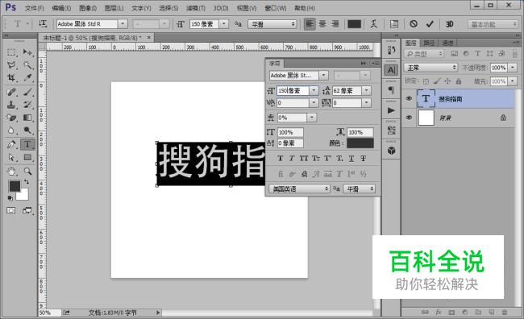The image size is (524, 319).
Task: Toggle Small Caps in Character panel
Action: 315,159
